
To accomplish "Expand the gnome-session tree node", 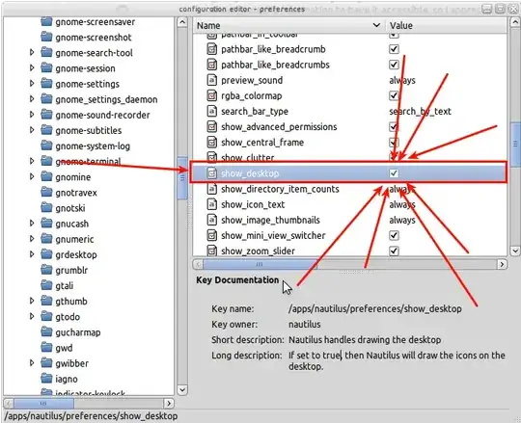I will point(32,68).
